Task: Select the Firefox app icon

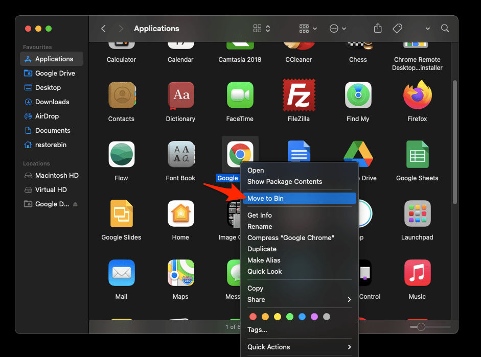Action: click(x=417, y=95)
